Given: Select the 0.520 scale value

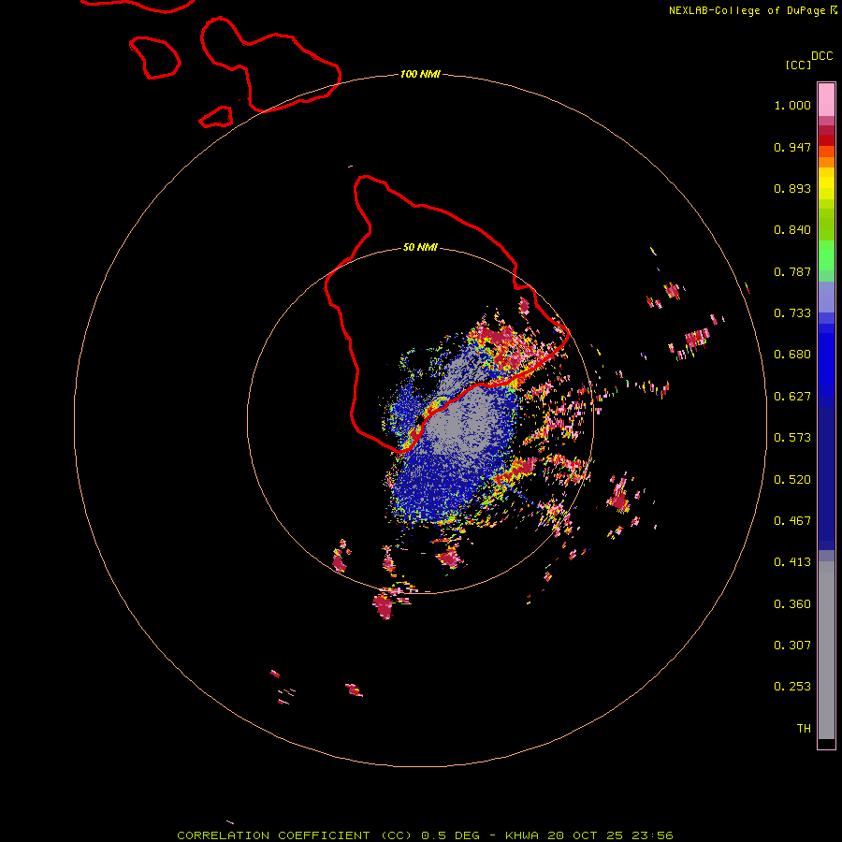Looking at the screenshot, I should [792, 480].
